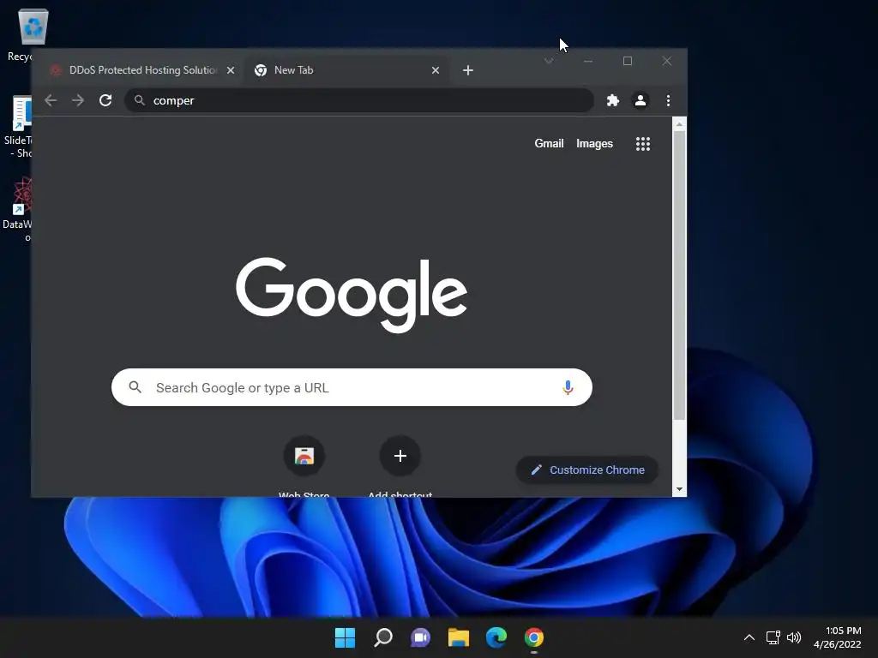
Task: Go back using the browser back arrow
Action: point(51,101)
